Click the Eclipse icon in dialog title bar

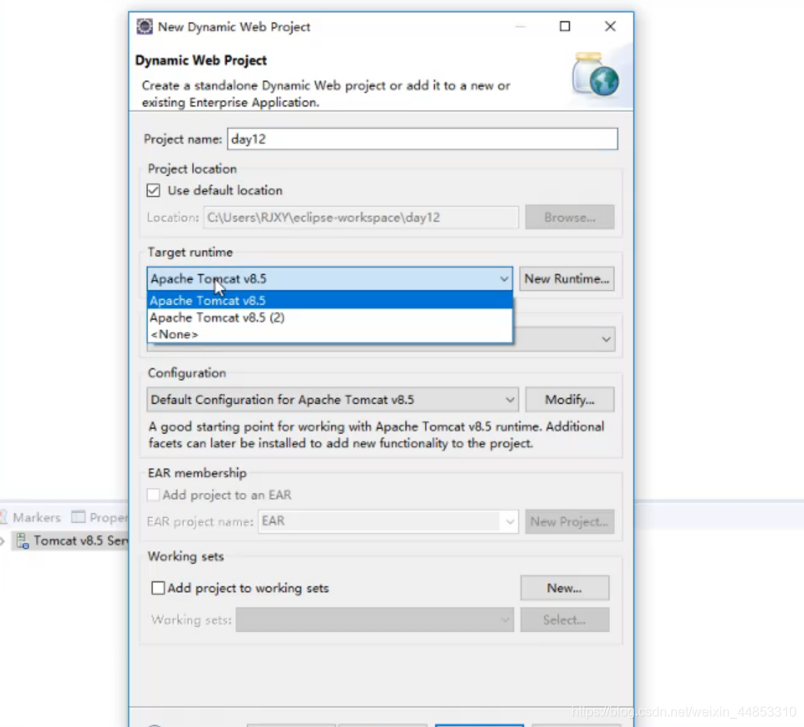(x=144, y=26)
